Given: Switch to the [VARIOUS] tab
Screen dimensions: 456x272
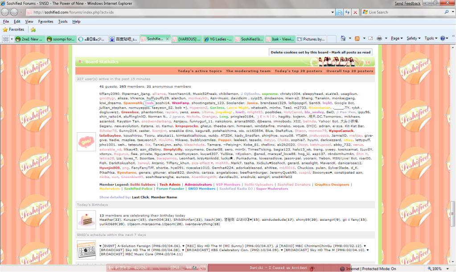Looking at the screenshot, I should 187,39.
